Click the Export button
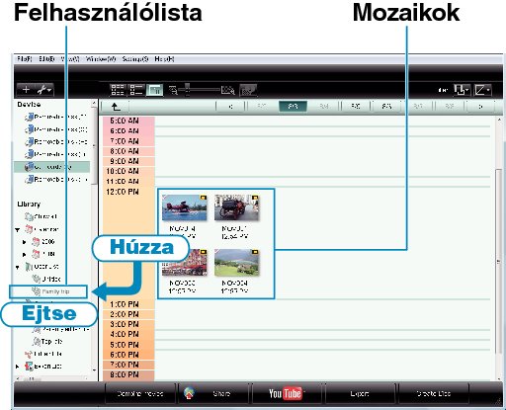This screenshot has width=506, height=410. pos(361,393)
